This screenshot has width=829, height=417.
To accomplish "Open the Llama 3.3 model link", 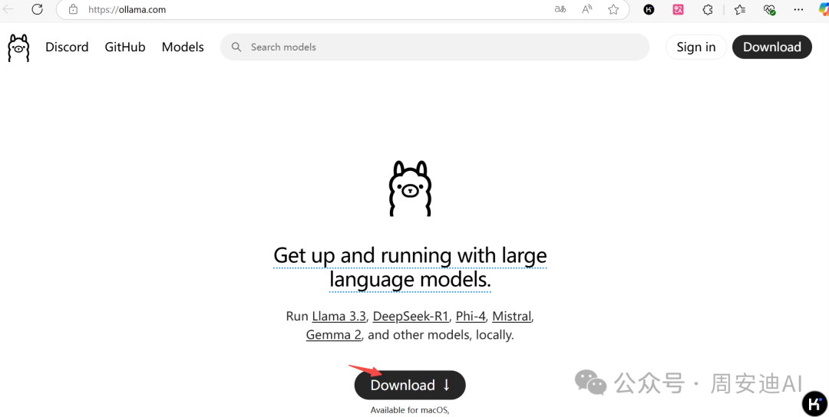I will coord(339,316).
